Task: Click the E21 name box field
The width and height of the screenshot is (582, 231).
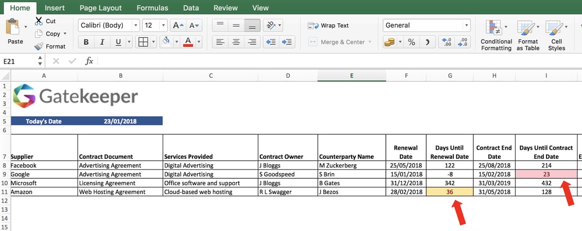Action: tap(18, 61)
